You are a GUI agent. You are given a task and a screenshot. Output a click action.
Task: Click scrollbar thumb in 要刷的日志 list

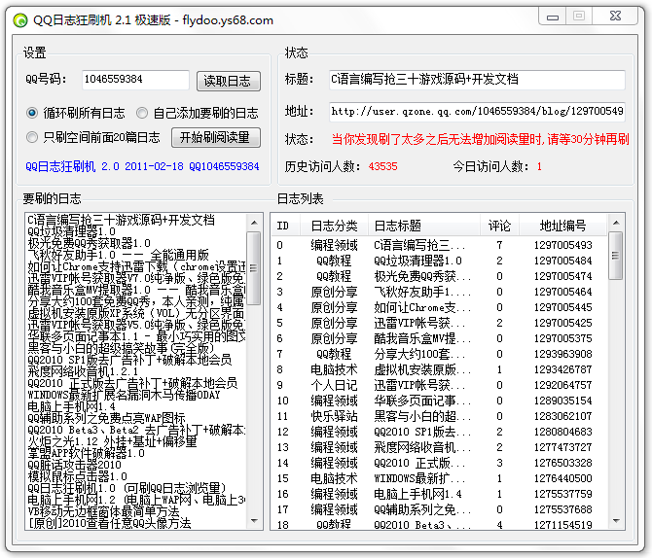coord(255,268)
